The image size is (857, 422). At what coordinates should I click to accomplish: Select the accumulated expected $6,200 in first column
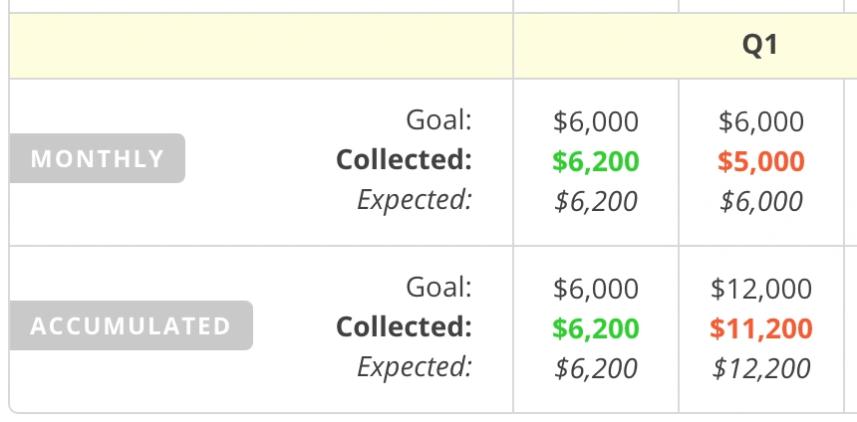click(596, 368)
